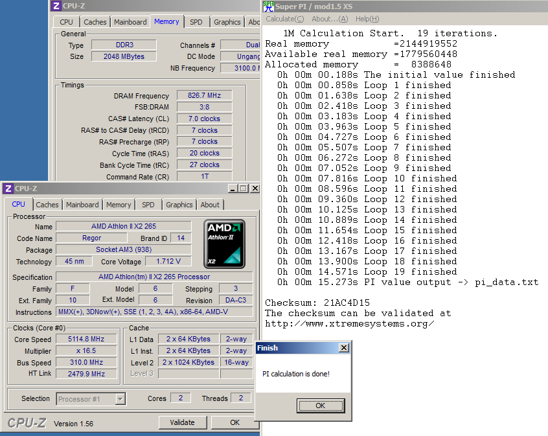Select Memory tab in back CPU-Z window

pos(166,21)
